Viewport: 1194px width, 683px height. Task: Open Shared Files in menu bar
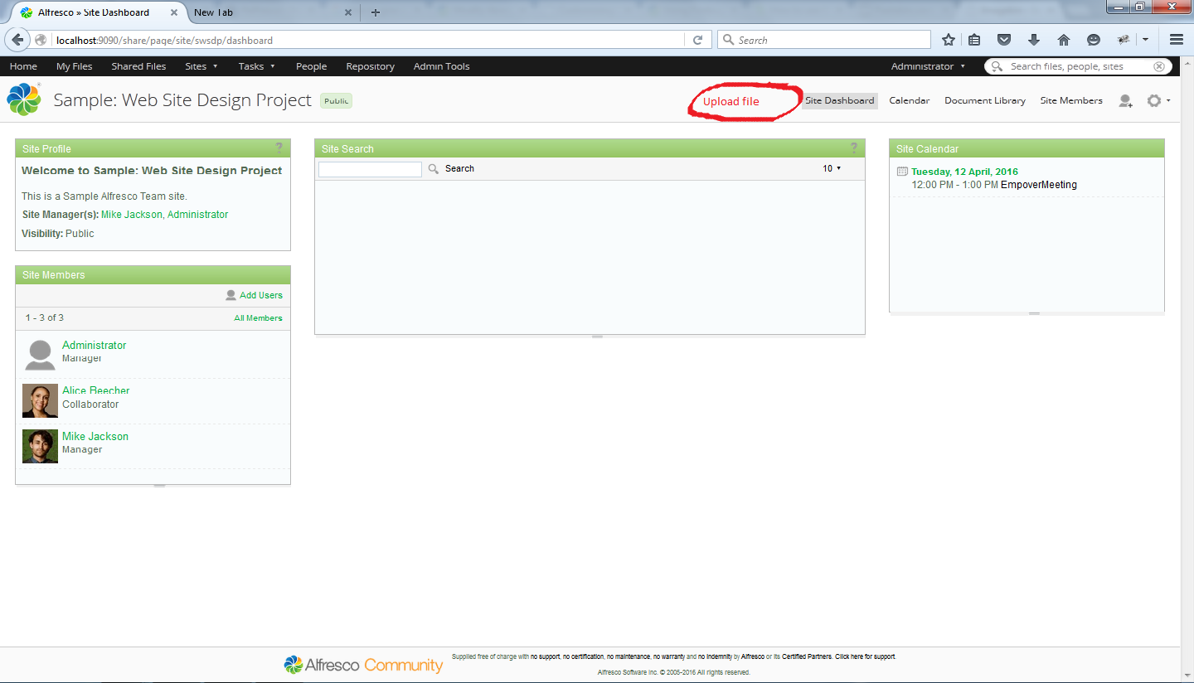(138, 66)
